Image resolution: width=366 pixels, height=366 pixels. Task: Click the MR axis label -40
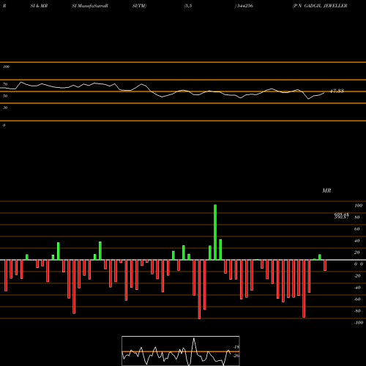[x=357, y=288]
